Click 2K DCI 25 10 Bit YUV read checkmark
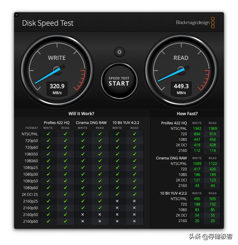 (134, 194)
